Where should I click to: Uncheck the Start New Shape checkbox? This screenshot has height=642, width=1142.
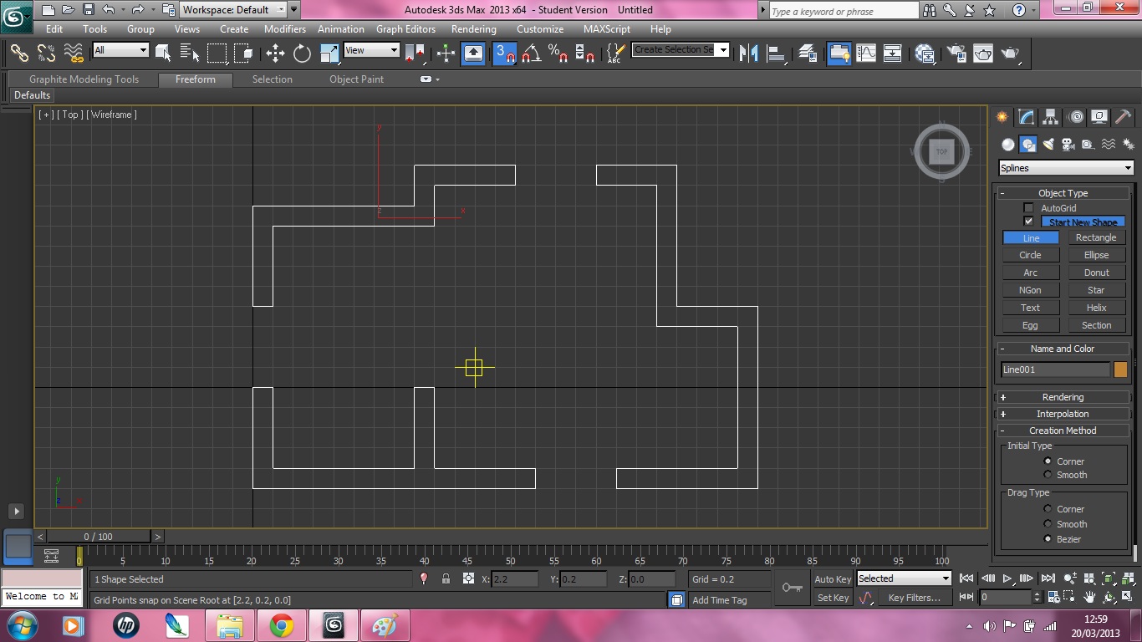coord(1029,222)
